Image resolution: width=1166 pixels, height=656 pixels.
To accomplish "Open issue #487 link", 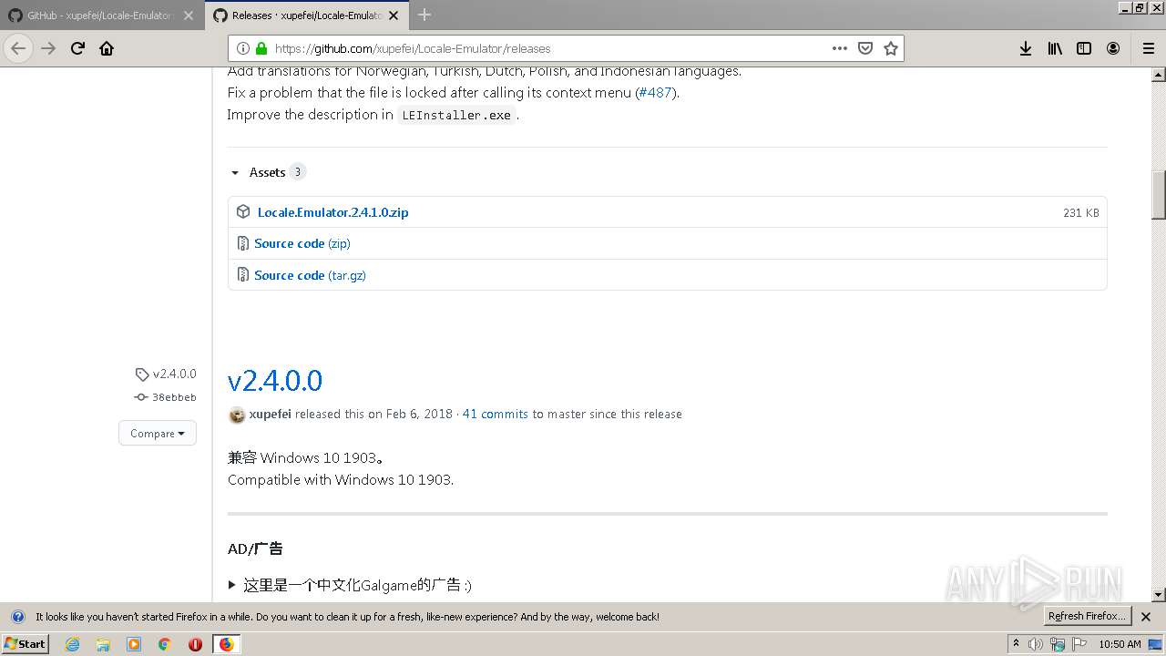I will pyautogui.click(x=655, y=93).
